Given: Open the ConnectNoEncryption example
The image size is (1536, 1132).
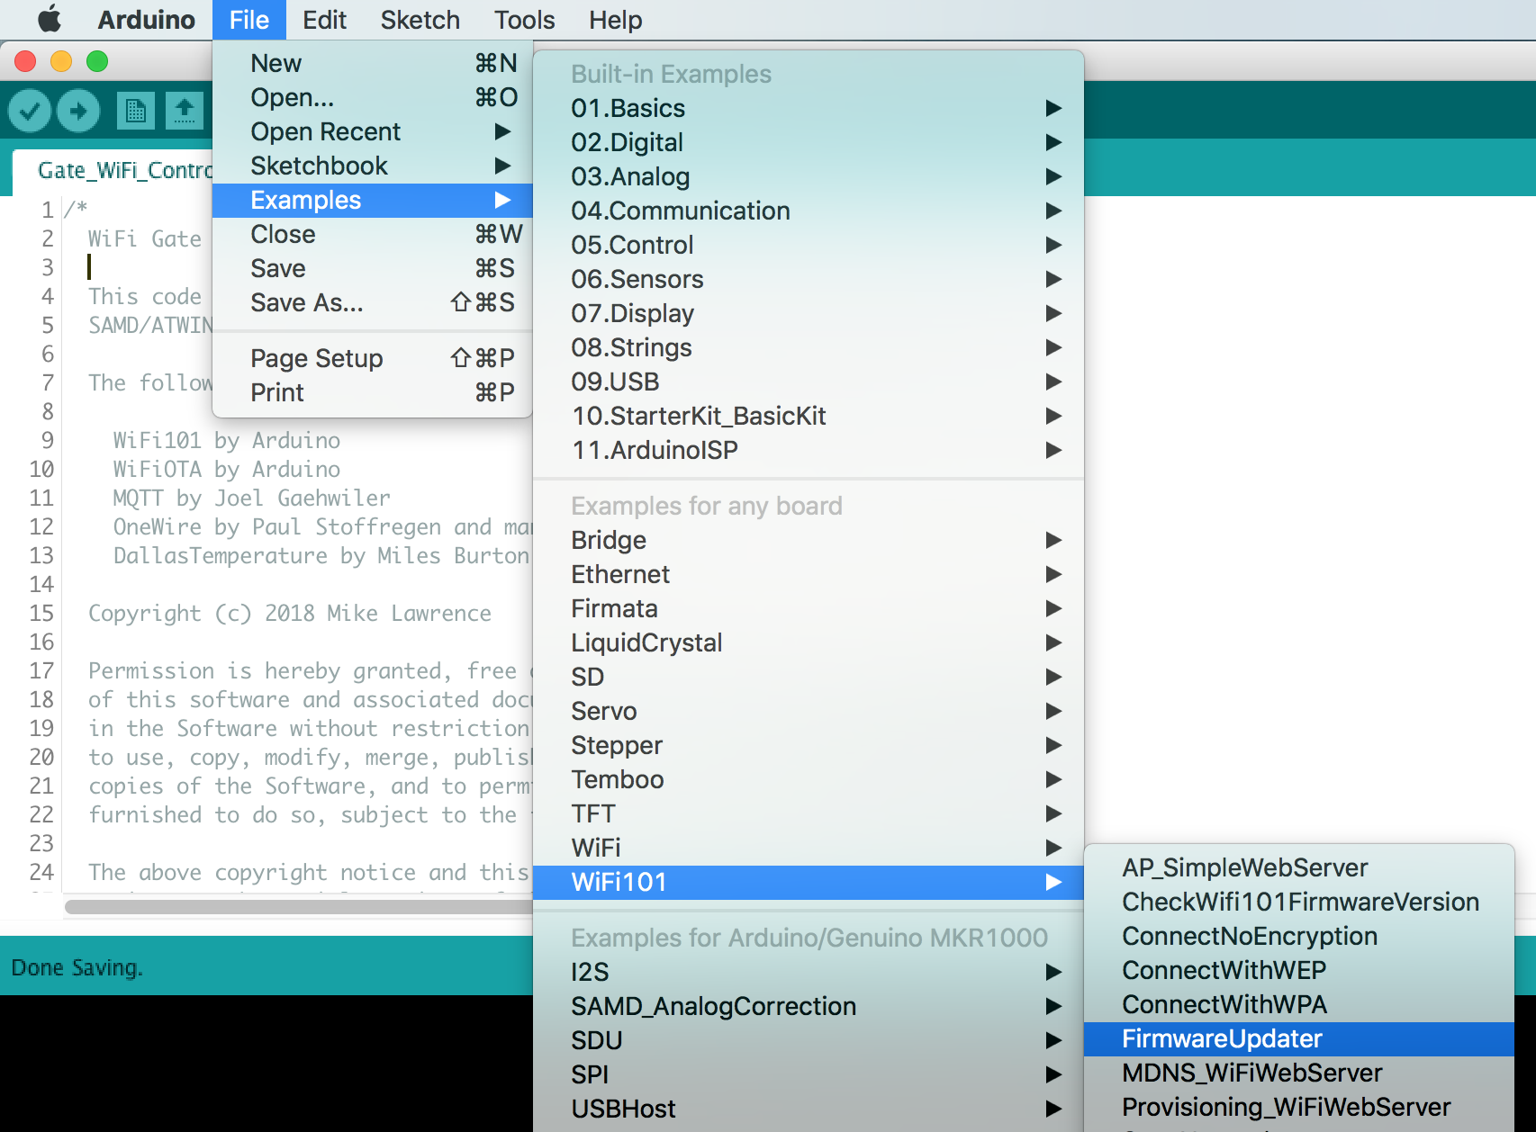Looking at the screenshot, I should click(x=1299, y=936).
